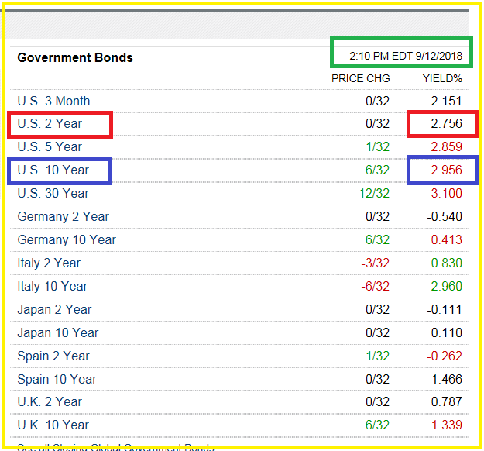Open the Italy 10 Year bond link
The image size is (484, 451).
tap(52, 286)
